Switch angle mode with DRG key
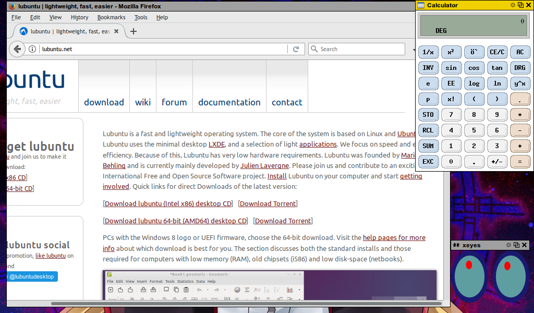The height and width of the screenshot is (313, 534). [520, 68]
